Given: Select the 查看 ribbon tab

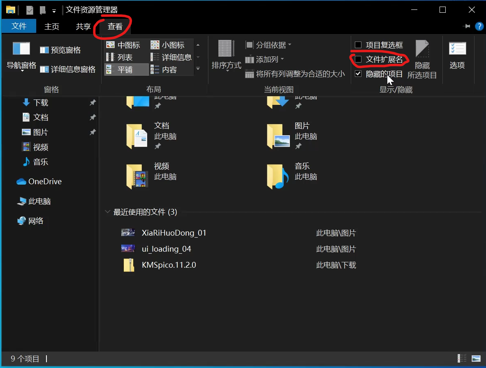Looking at the screenshot, I should (x=115, y=27).
